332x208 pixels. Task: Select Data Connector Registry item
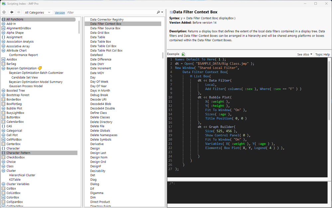pos(107,20)
